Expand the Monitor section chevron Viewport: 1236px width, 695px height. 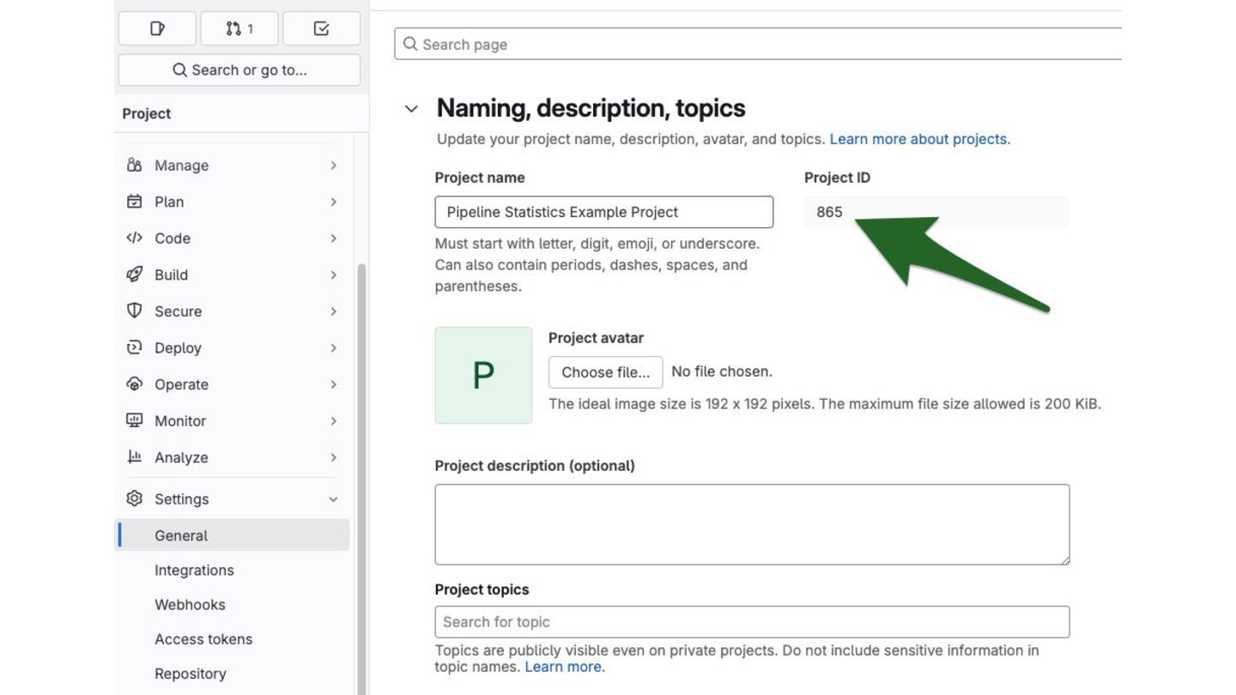(x=333, y=421)
